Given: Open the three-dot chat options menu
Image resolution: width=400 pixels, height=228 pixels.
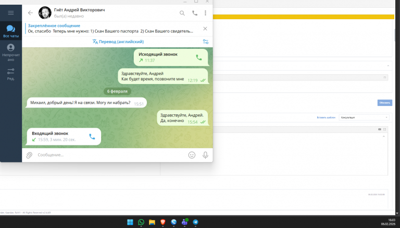Looking at the screenshot, I should pyautogui.click(x=205, y=13).
